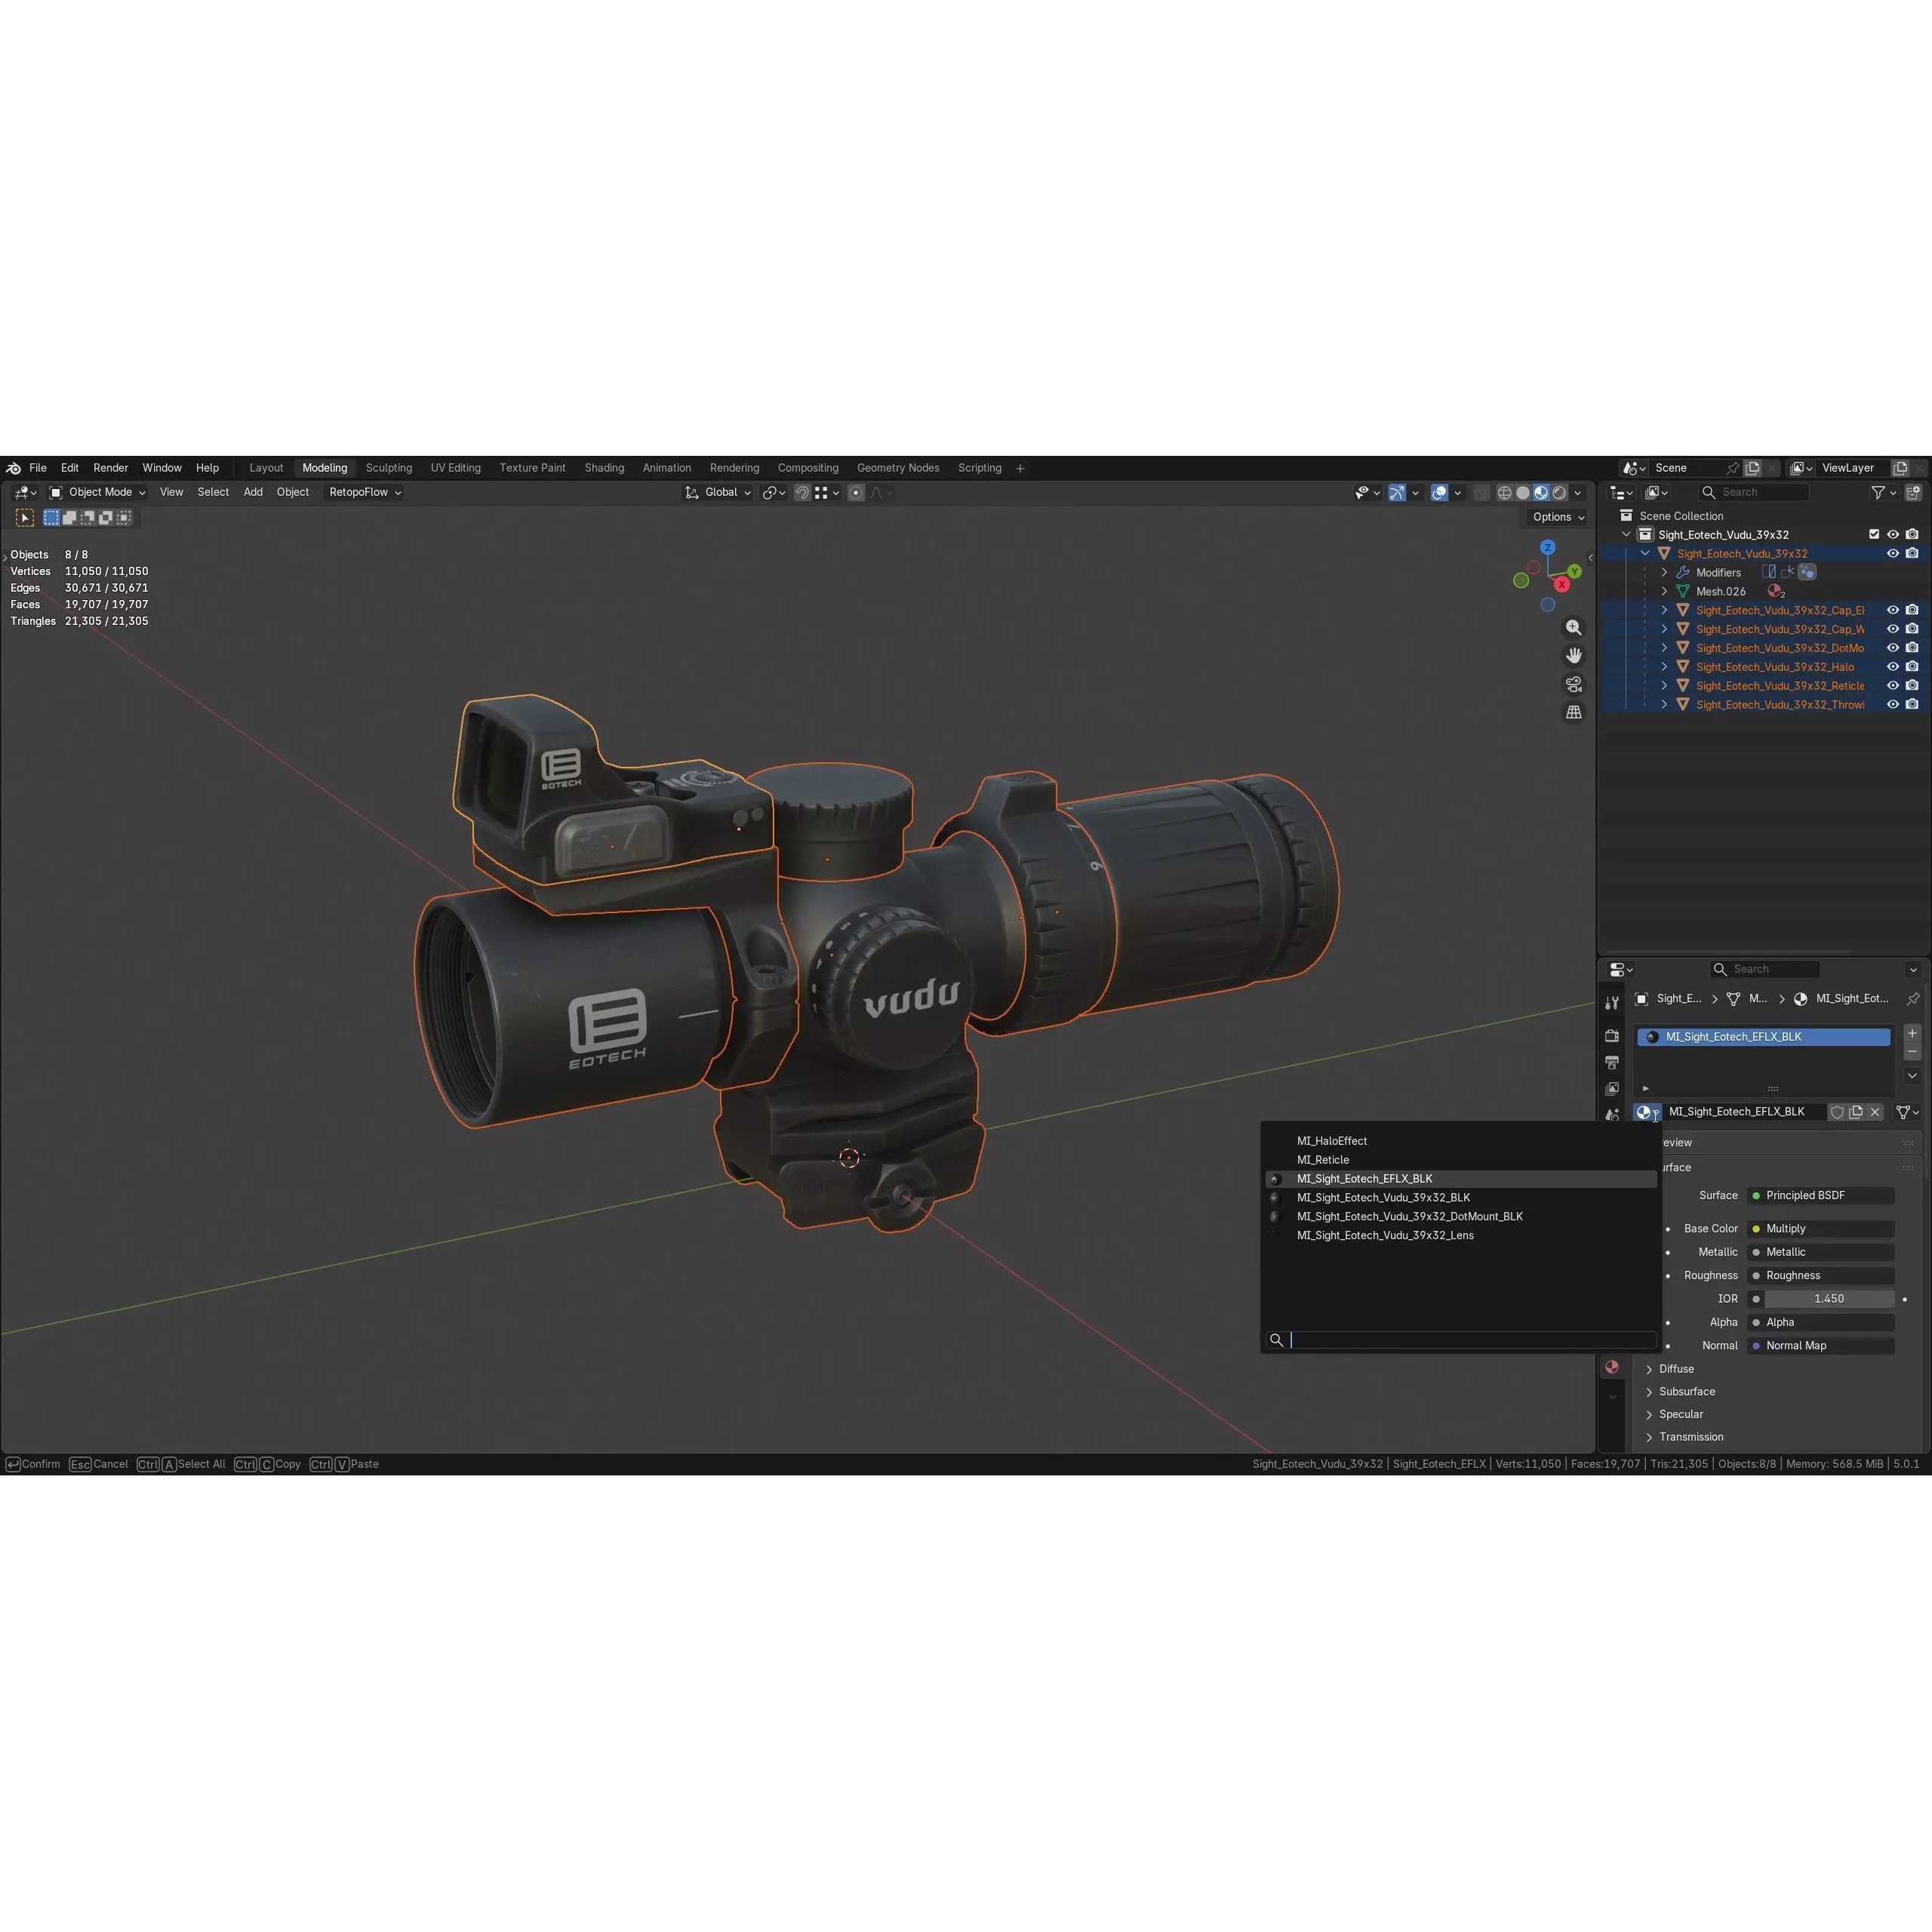Image resolution: width=1932 pixels, height=1932 pixels.
Task: Activate the Walk/fly camera icon in sidebar
Action: [1574, 684]
